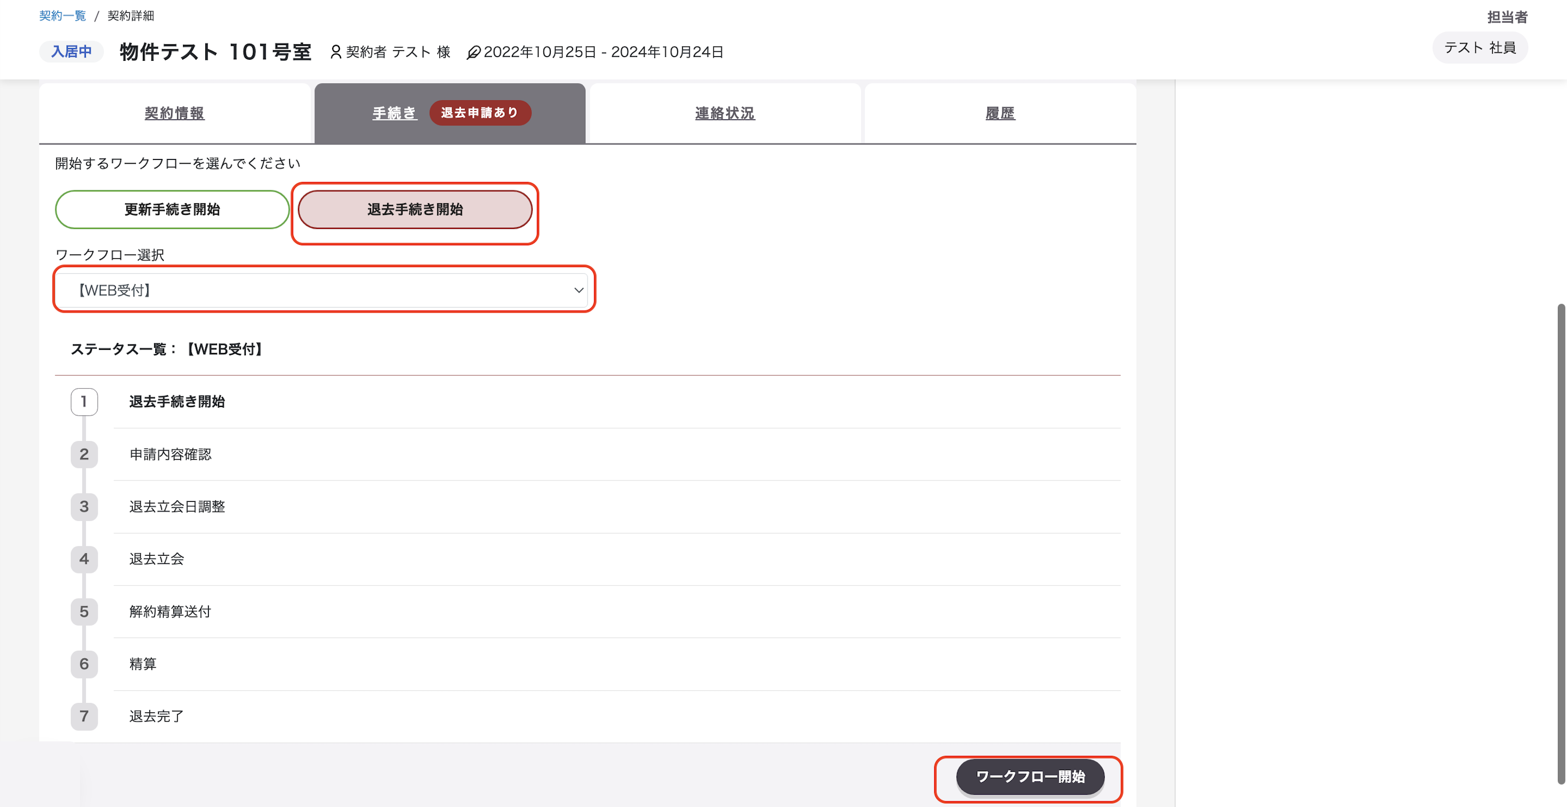Click the step 4 number box
The height and width of the screenshot is (807, 1567).
(84, 558)
